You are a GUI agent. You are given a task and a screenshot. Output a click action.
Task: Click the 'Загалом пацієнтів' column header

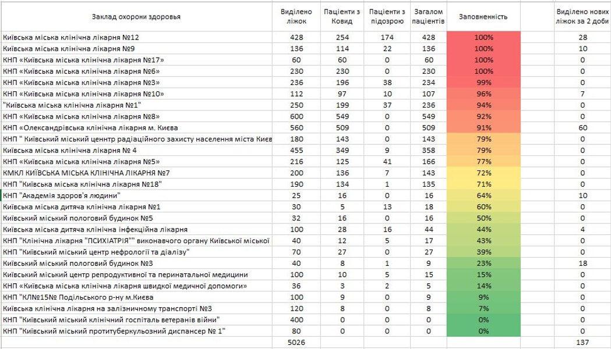(428, 17)
